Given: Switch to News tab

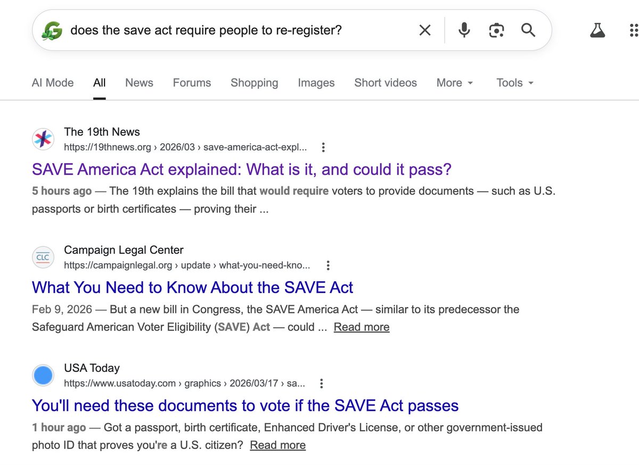Looking at the screenshot, I should coord(139,83).
